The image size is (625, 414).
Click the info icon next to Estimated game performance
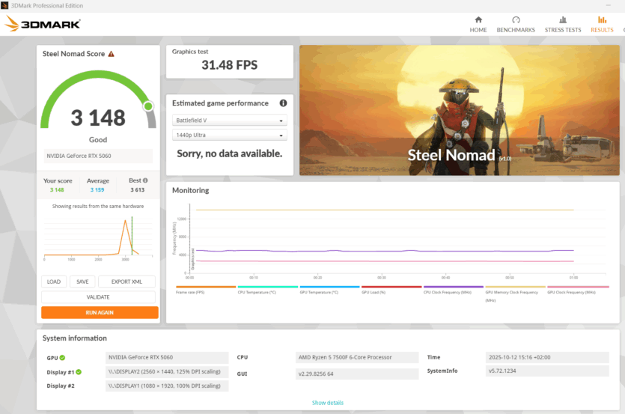pos(284,103)
